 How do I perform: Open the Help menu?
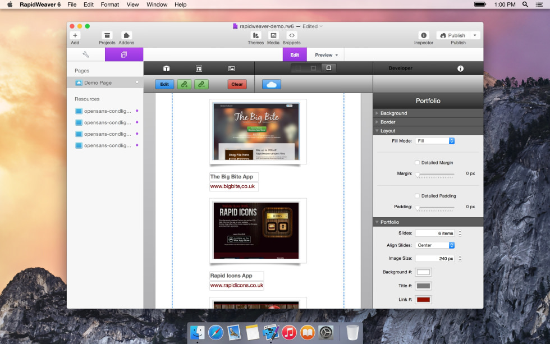pyautogui.click(x=181, y=4)
